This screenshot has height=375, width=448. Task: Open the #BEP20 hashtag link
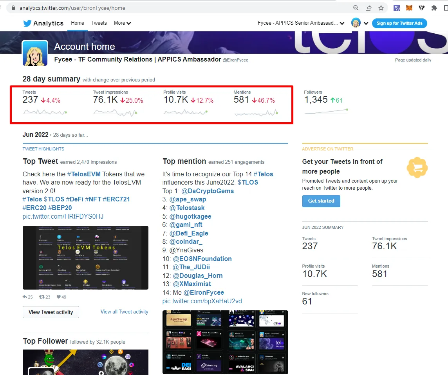tap(60, 208)
